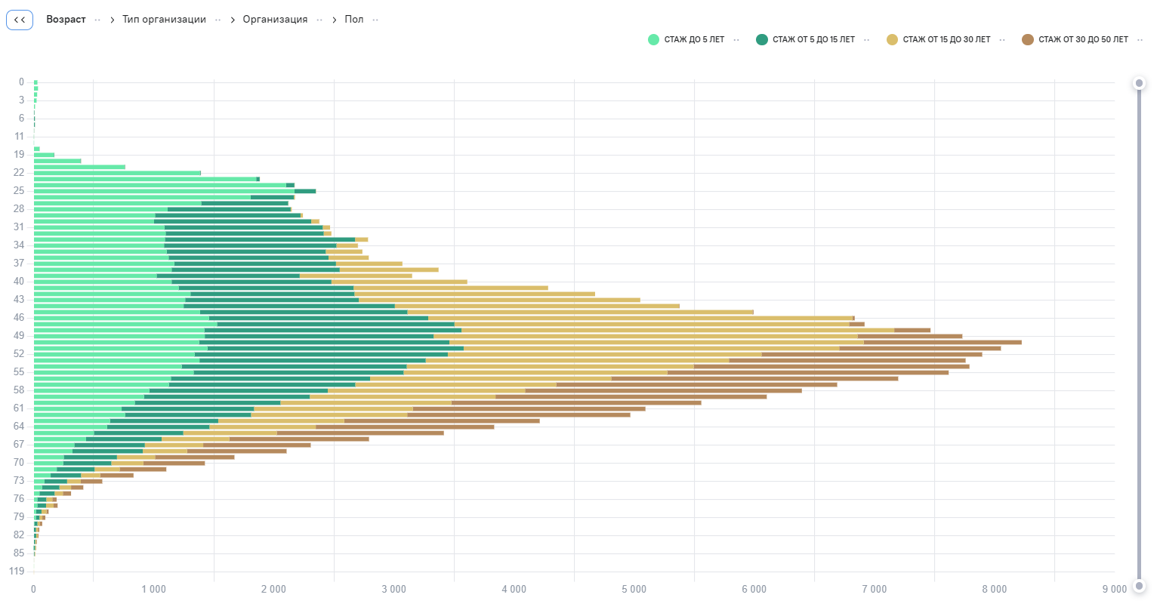Click the bottom handle of vertical range slider

(1139, 585)
